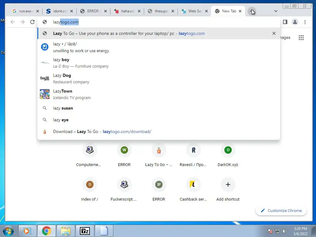
Task: Open Fuckerscript shortcut tile
Action: [124, 189]
